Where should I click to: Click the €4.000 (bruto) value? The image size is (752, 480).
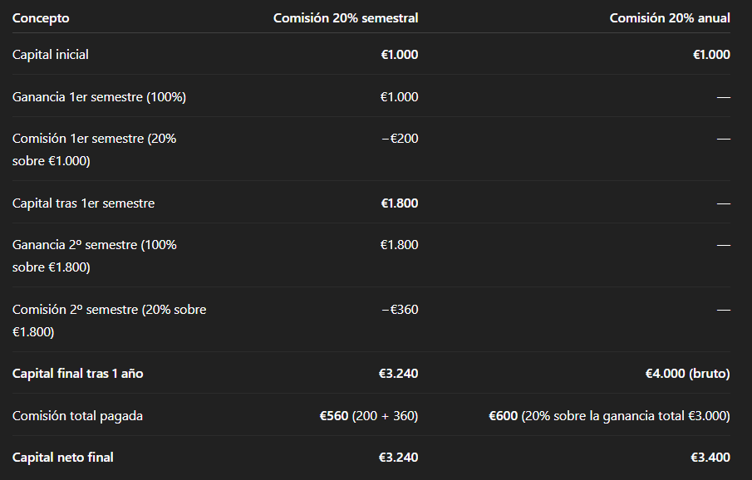click(687, 374)
